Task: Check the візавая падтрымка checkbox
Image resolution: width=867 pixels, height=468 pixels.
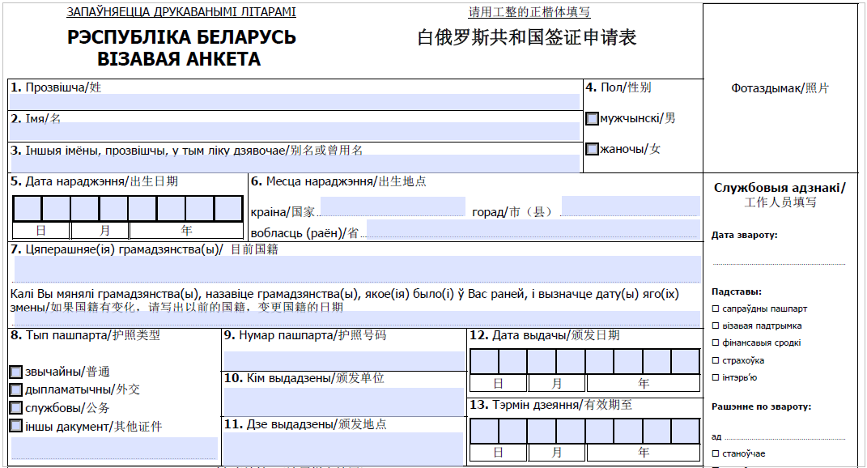Action: [x=716, y=325]
